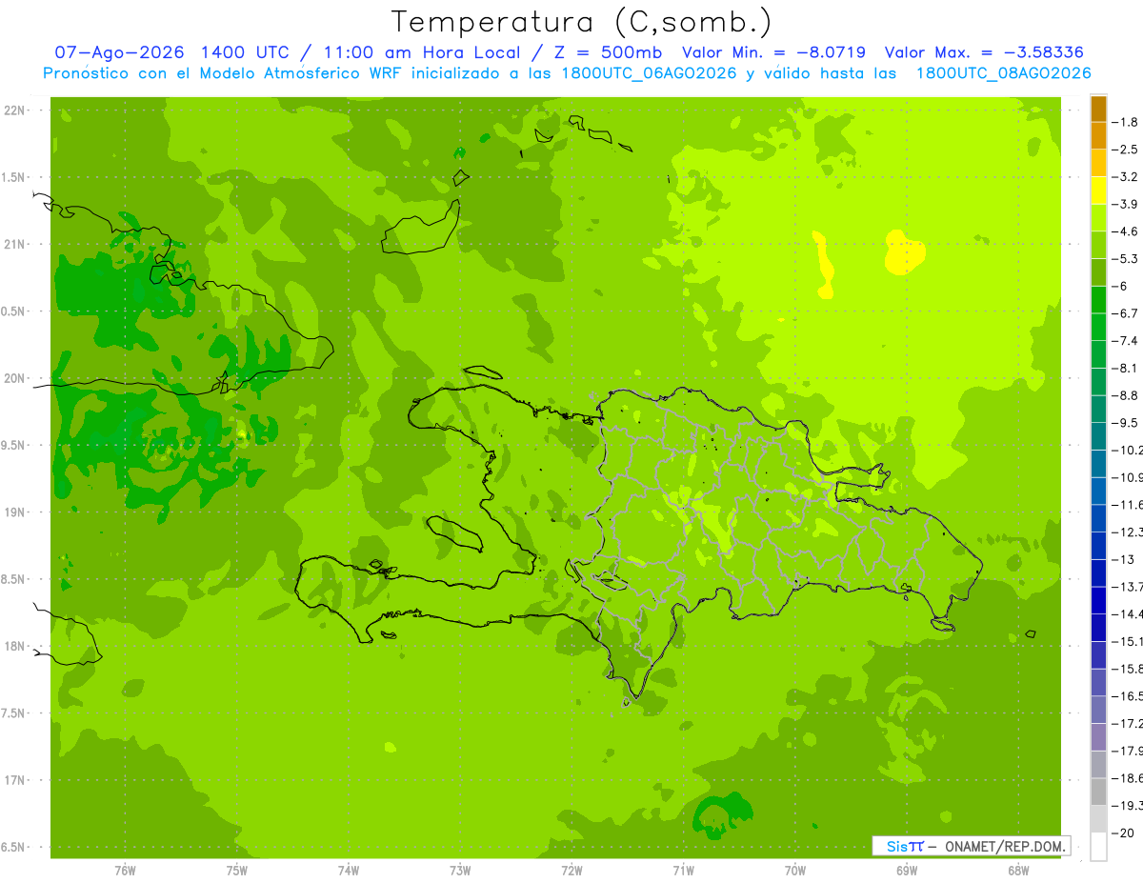Click the "SisTT - ONAMET/REP.DOM." credit label
This screenshot has height=883, width=1143.
pyautogui.click(x=973, y=846)
